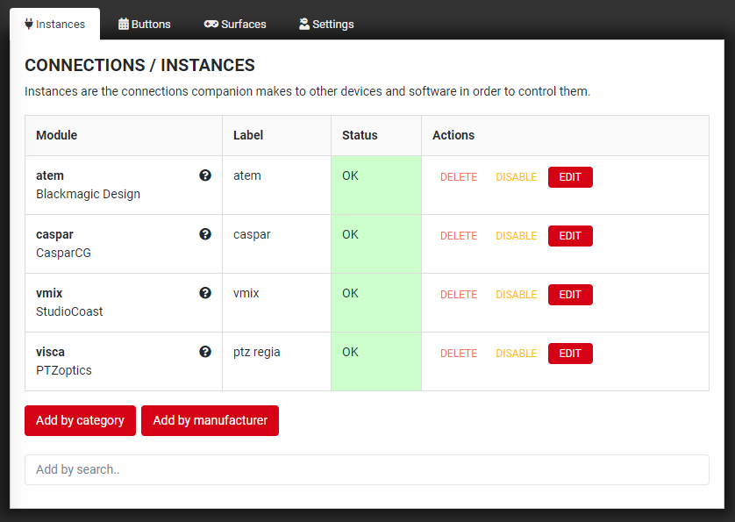Click the Add by search field
The image size is (735, 522).
point(367,469)
